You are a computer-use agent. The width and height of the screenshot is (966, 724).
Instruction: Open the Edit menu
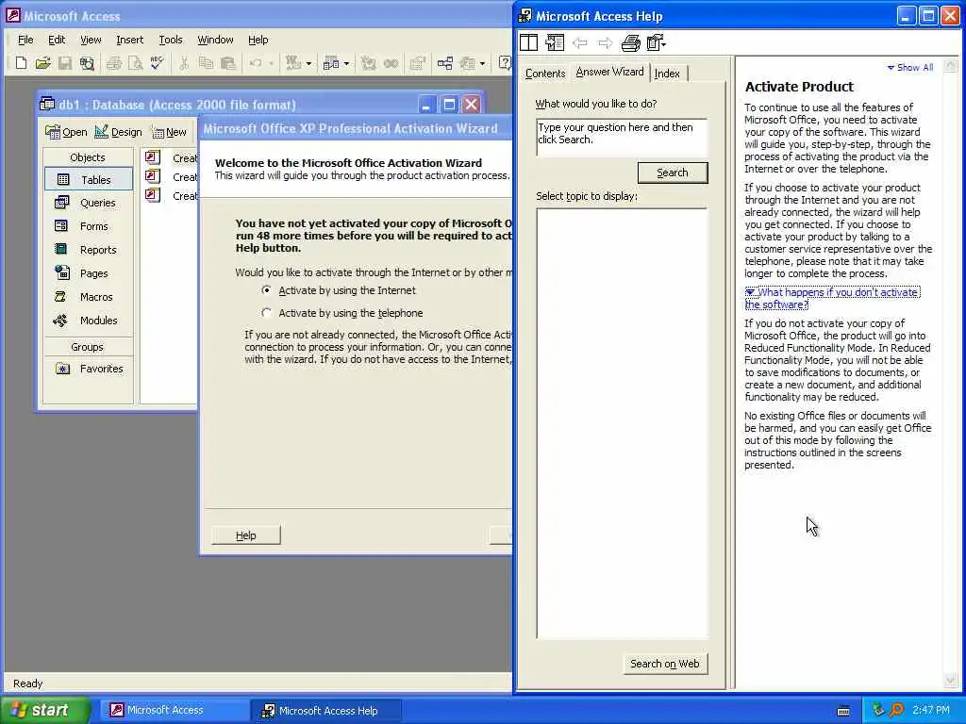57,40
